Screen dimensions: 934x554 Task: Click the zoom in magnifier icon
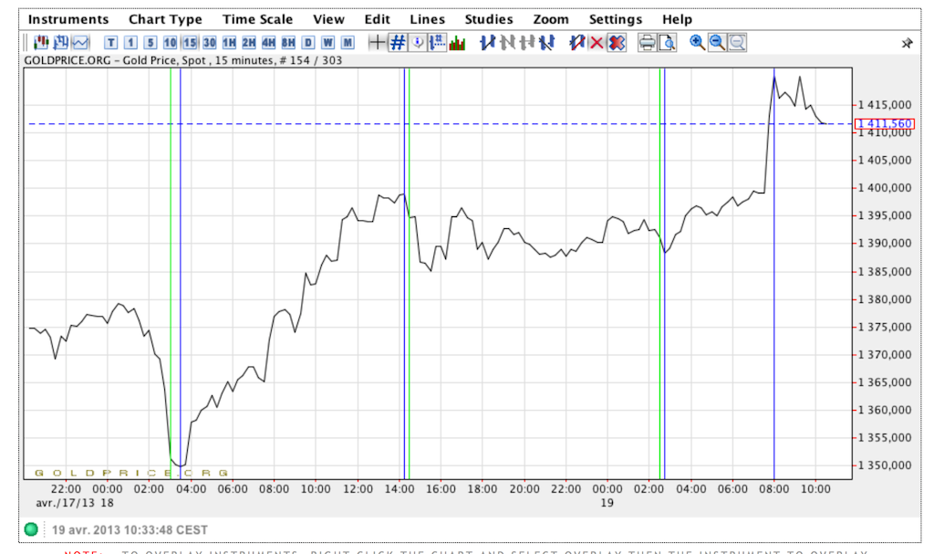point(698,42)
